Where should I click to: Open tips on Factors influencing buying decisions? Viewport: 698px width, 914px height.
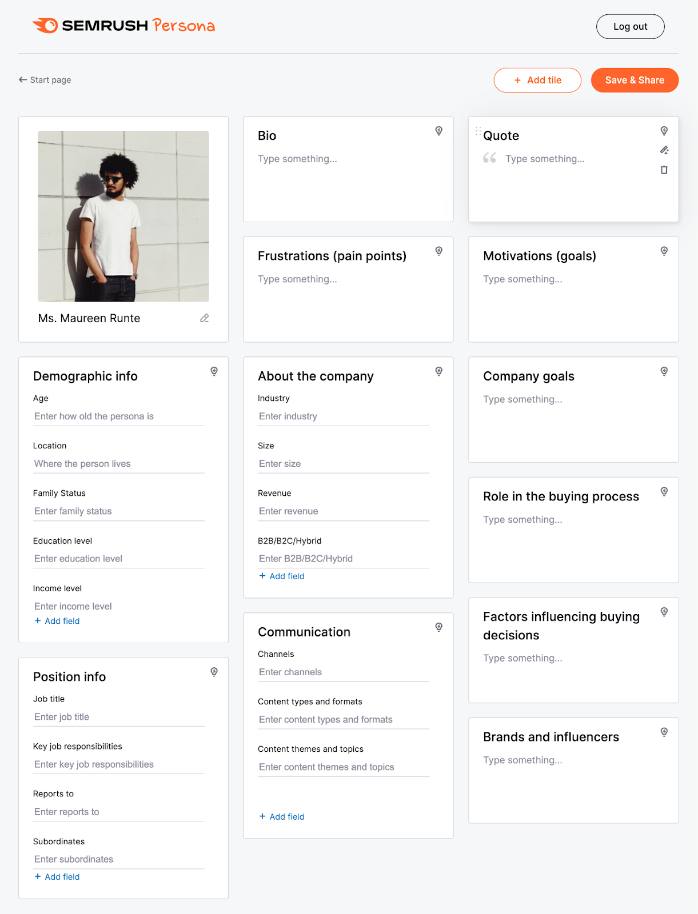(x=664, y=612)
